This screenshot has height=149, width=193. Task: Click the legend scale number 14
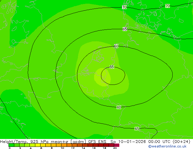(83, 148)
